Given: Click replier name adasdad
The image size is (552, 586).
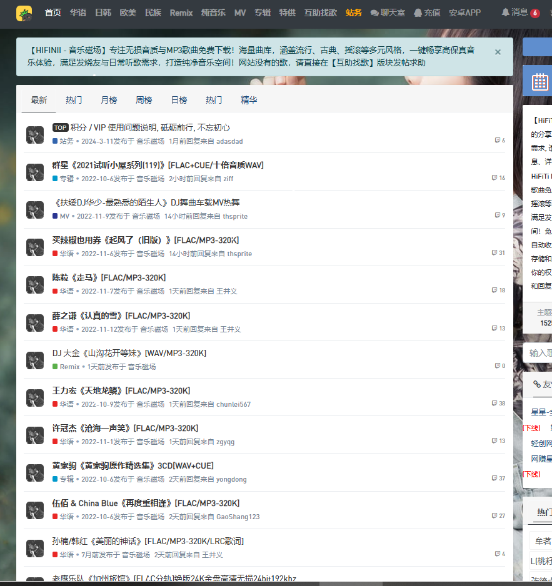Looking at the screenshot, I should 229,141.
